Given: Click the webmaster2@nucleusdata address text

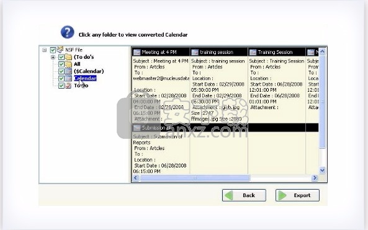Looking at the screenshot, I should tap(161, 78).
